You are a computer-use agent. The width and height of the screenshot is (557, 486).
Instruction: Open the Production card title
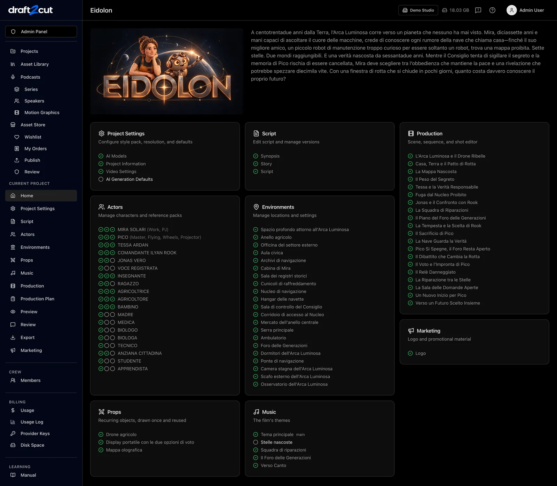[x=429, y=133]
